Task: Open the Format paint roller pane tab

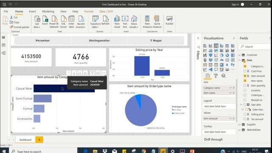Action: point(215,76)
